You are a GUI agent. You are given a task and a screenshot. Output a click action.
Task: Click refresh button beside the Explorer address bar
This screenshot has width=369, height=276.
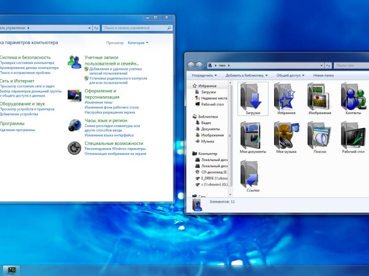[x=328, y=65]
